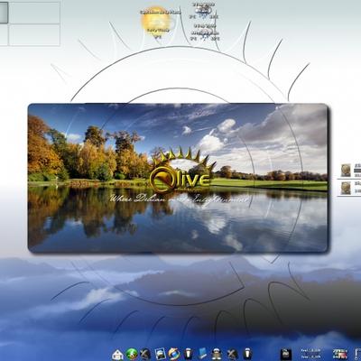The width and height of the screenshot is (361, 361).
Task: Open crossed-tools icon beside the green globe
Action: (145, 354)
